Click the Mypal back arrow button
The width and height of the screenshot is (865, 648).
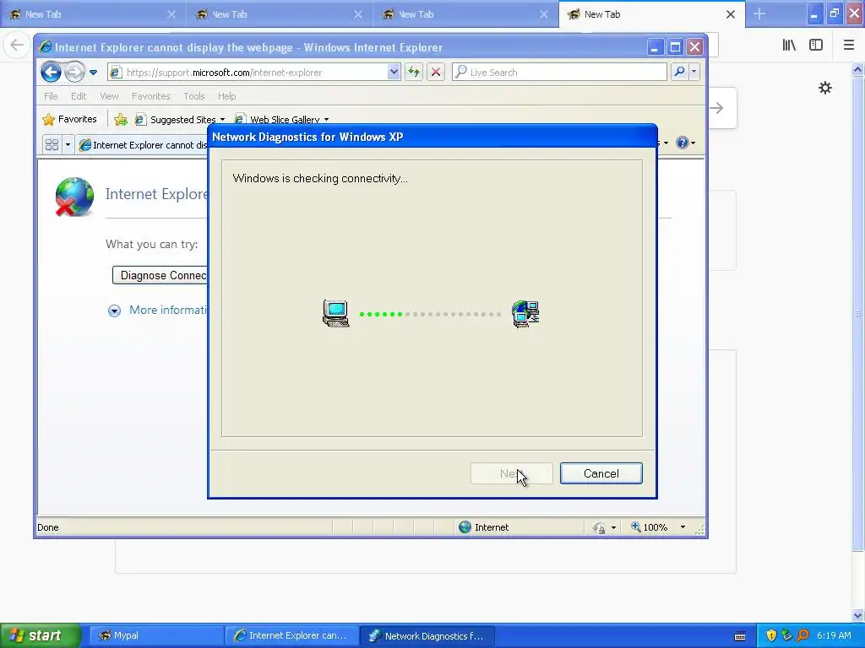click(17, 46)
